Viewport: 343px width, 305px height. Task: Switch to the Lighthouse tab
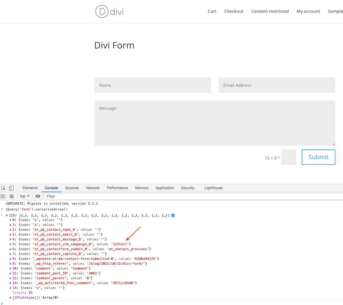coord(213,188)
